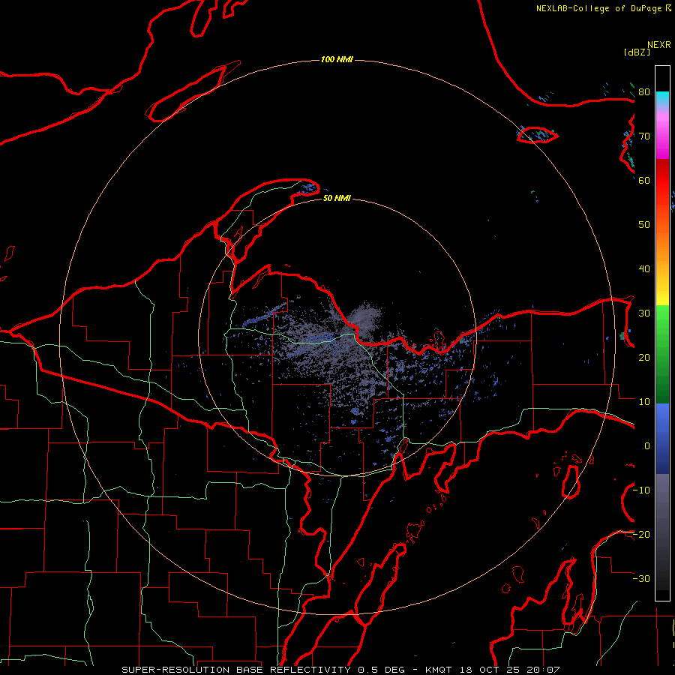Click the 50 value on the dBZ scale

point(644,225)
